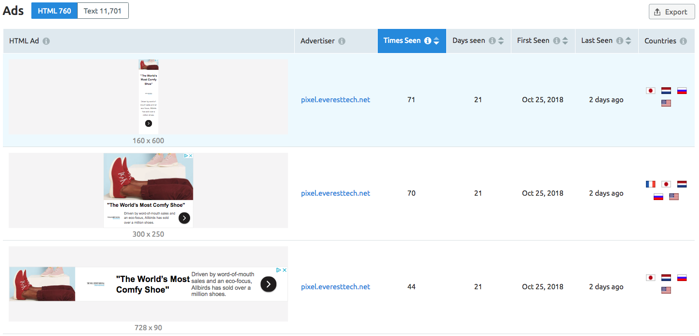Sort table by Times Seen arrows
Viewport: 699px width, 336px height.
[436, 41]
